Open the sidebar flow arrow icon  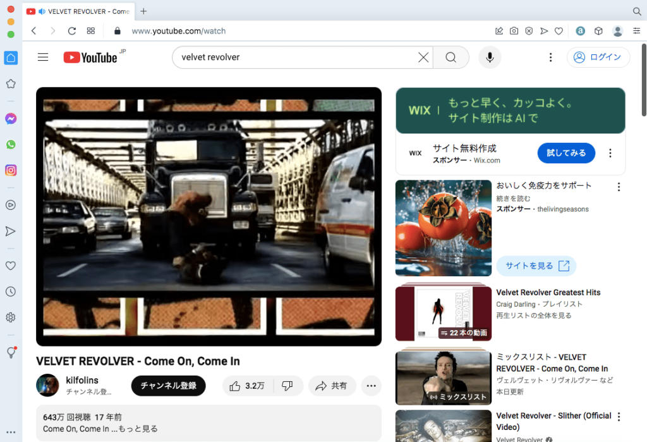pyautogui.click(x=11, y=231)
